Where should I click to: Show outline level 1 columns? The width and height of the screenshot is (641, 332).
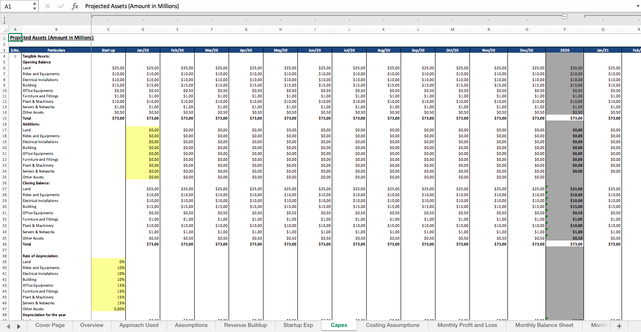pos(5,17)
